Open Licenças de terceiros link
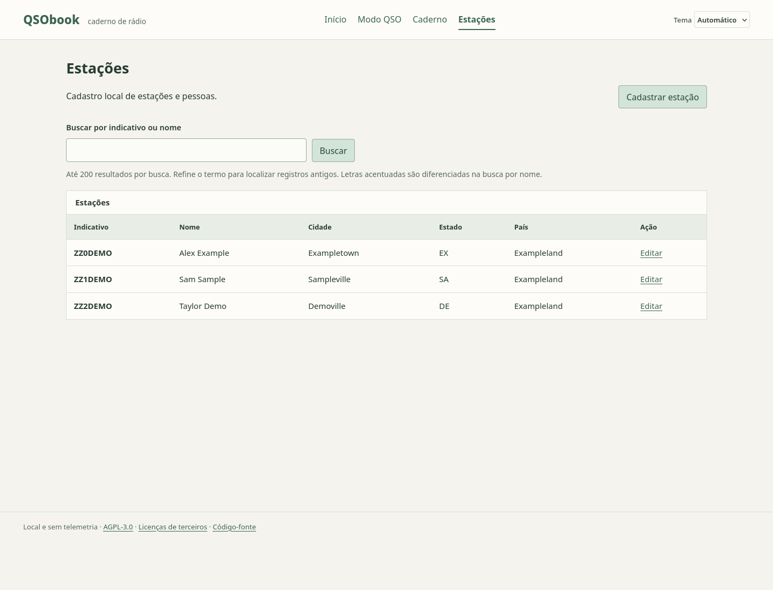This screenshot has height=590, width=773. [x=173, y=527]
